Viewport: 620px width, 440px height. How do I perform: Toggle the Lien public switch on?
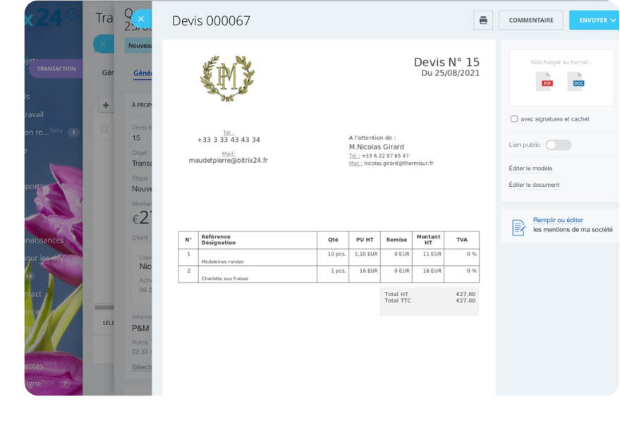point(558,145)
